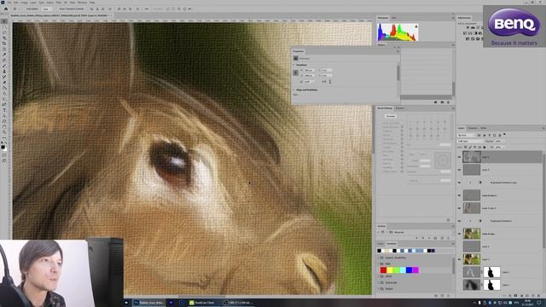
Task: Select the Move tool in the toolbox
Action: (x=4, y=21)
